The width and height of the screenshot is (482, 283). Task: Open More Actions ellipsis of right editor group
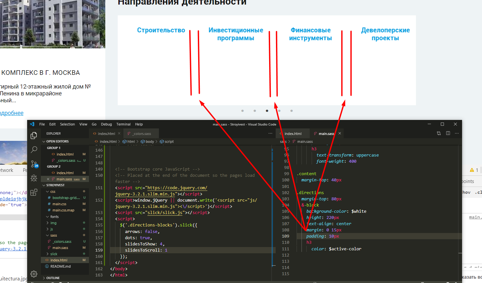[457, 133]
